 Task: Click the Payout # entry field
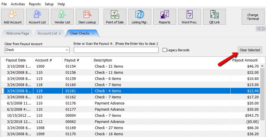(x=116, y=50)
